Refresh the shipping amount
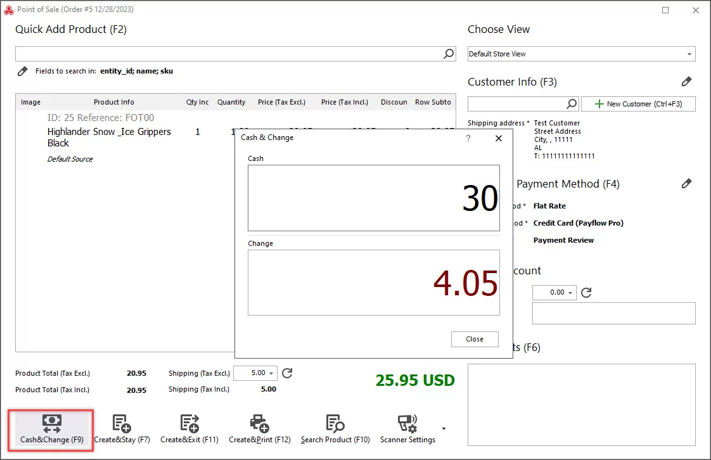This screenshot has width=711, height=460. click(x=287, y=373)
